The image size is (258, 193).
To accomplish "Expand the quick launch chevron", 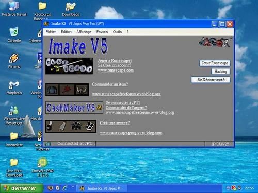I will pyautogui.click(x=73, y=186).
